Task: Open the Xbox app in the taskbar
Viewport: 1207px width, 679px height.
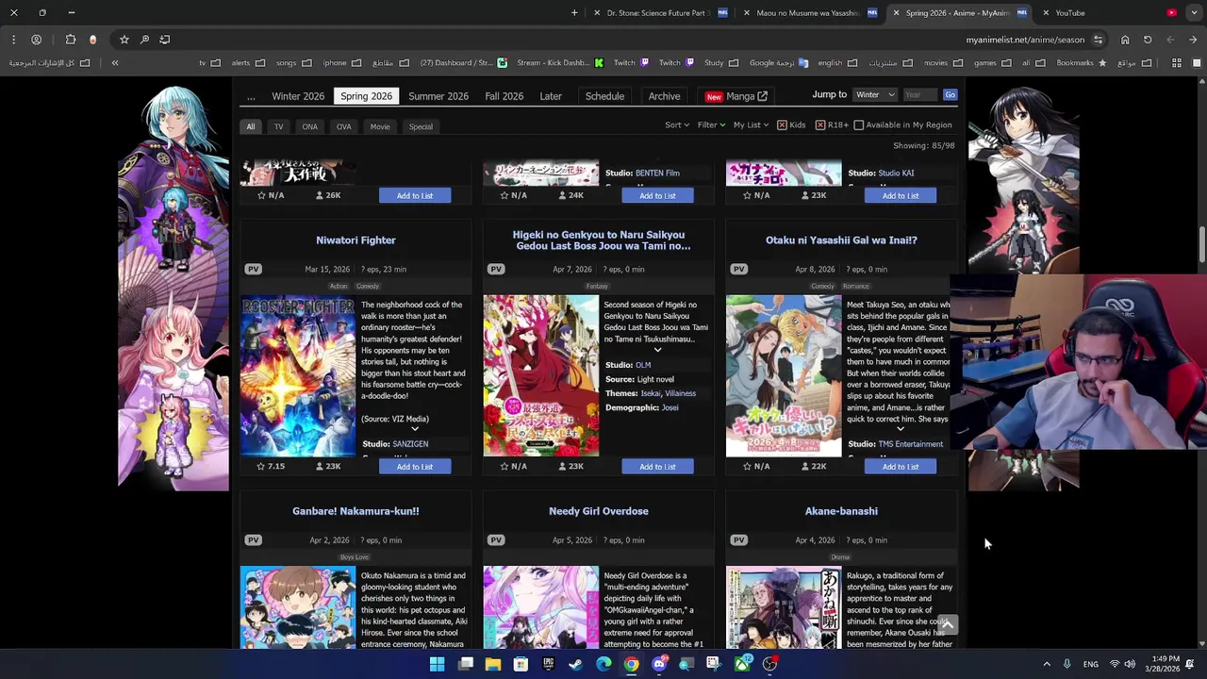Action: coord(742,664)
